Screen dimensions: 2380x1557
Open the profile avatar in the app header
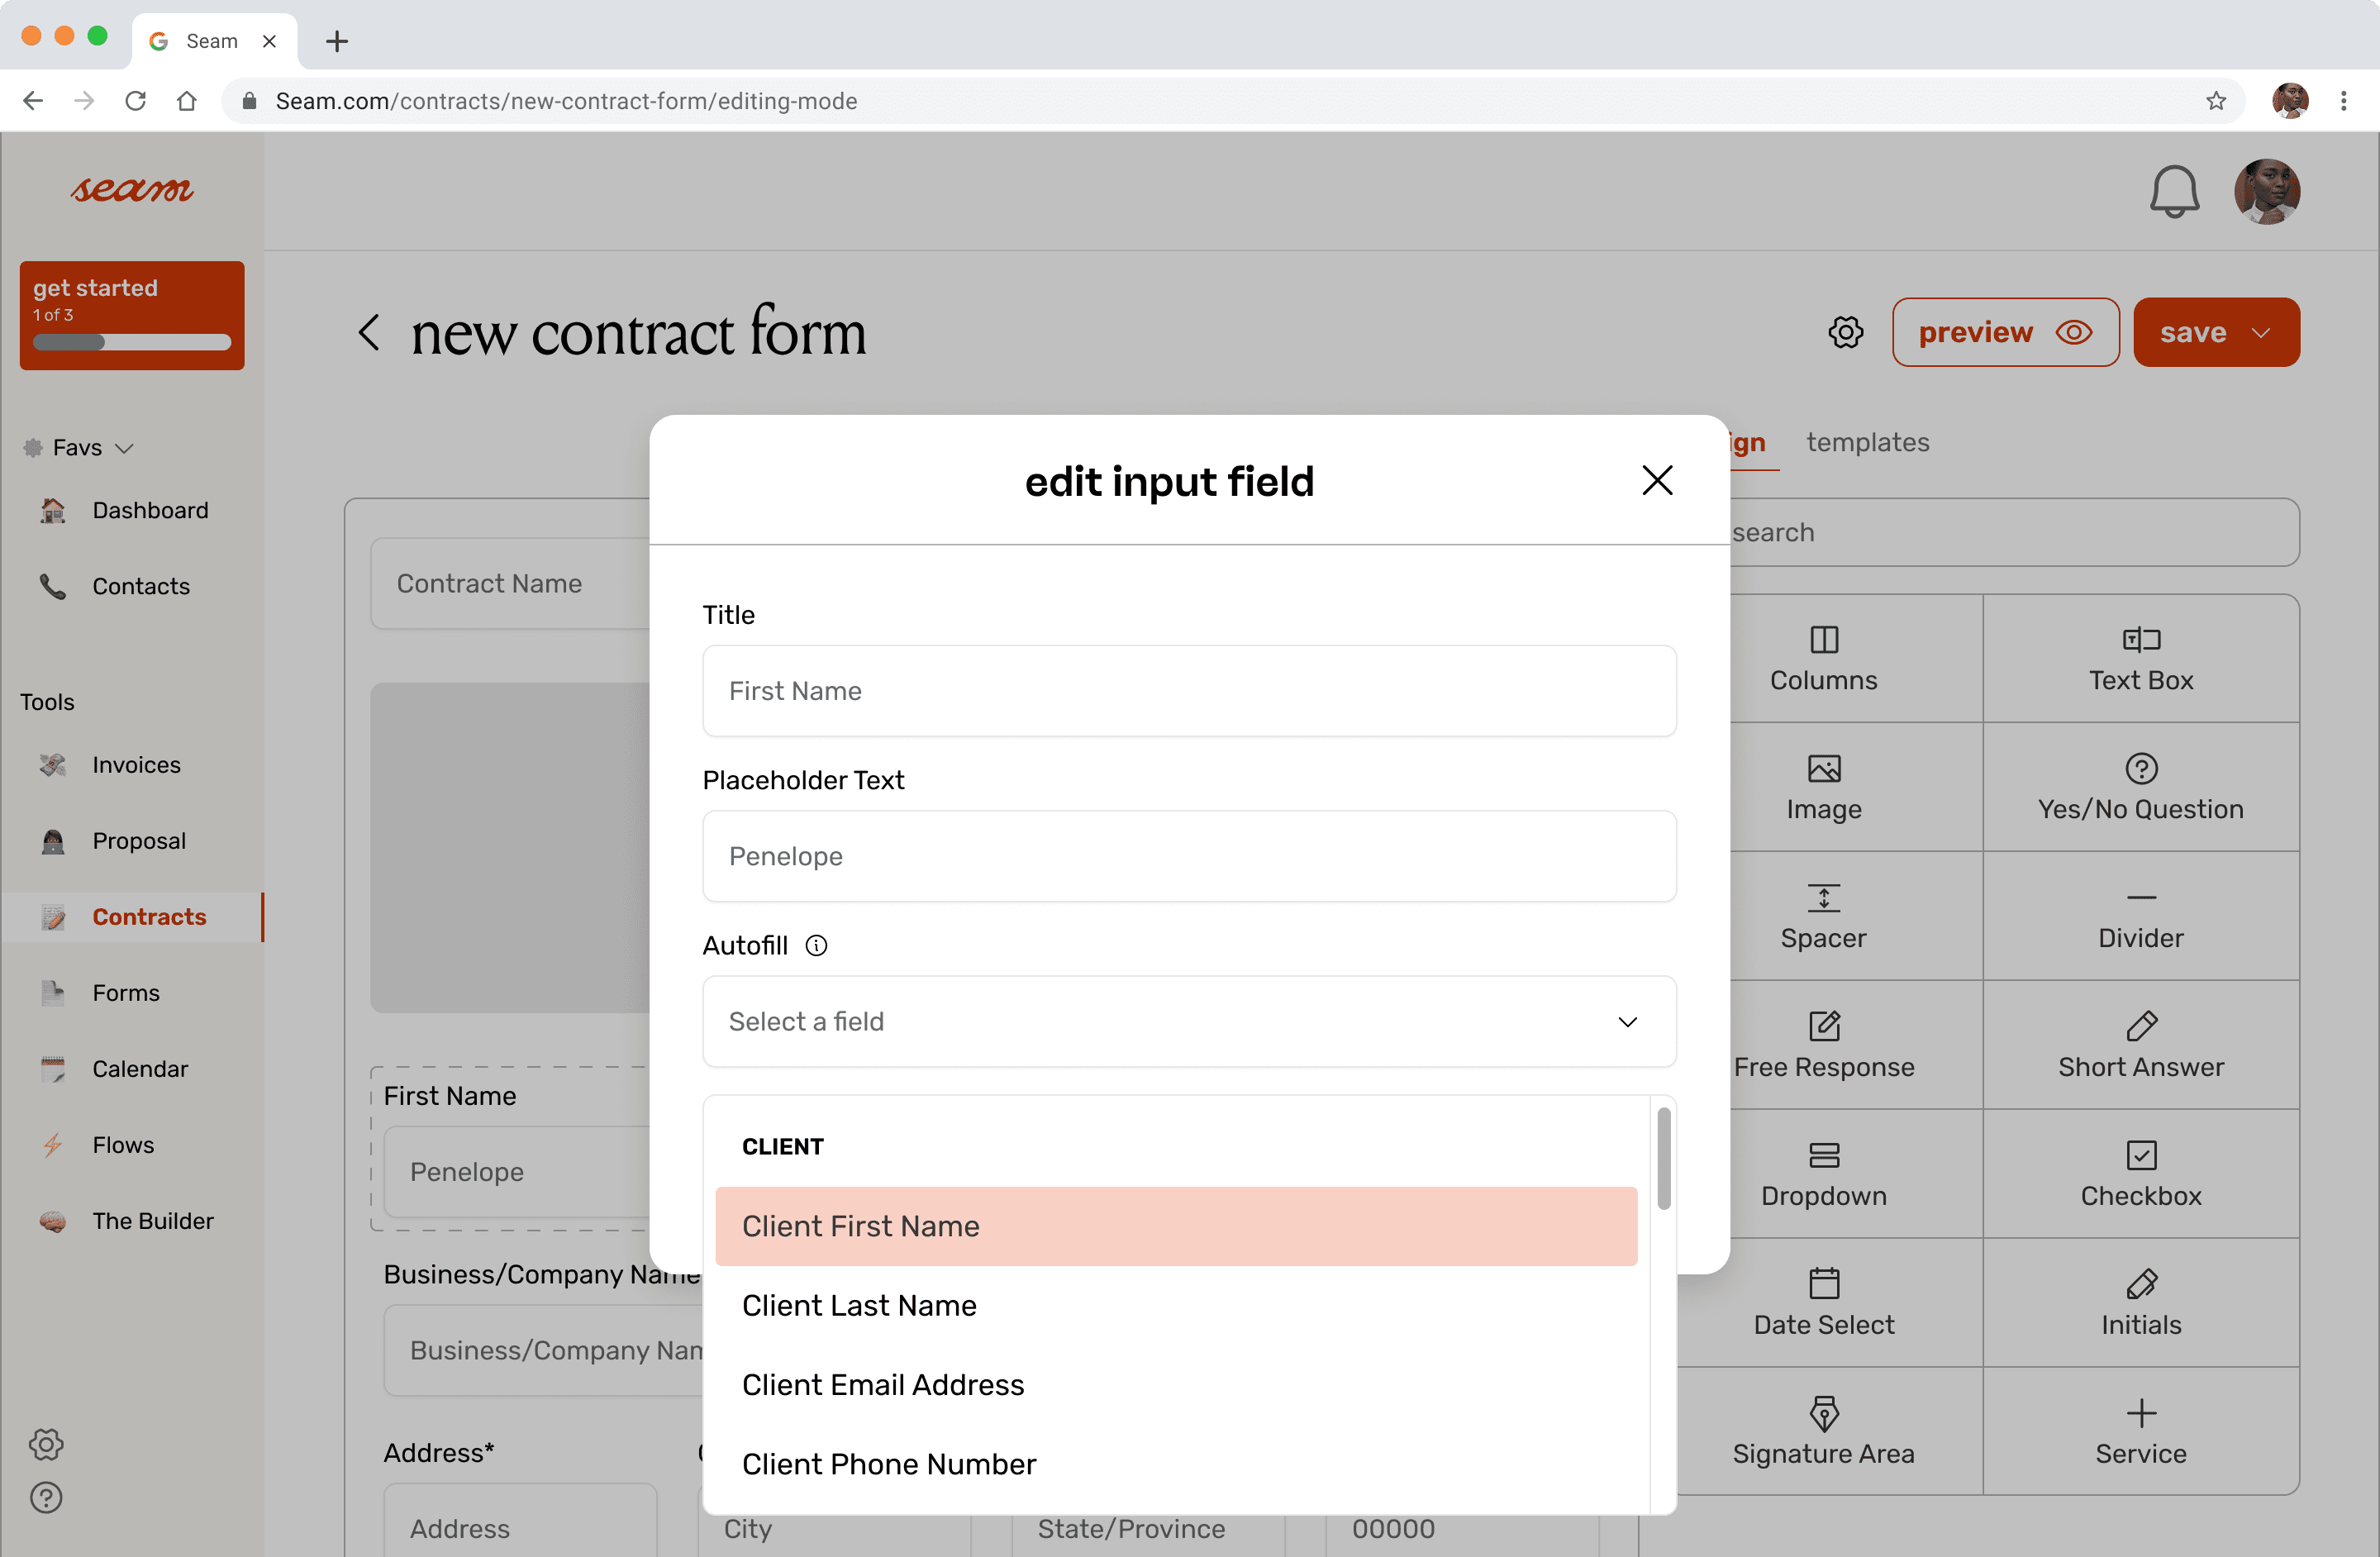[2267, 192]
